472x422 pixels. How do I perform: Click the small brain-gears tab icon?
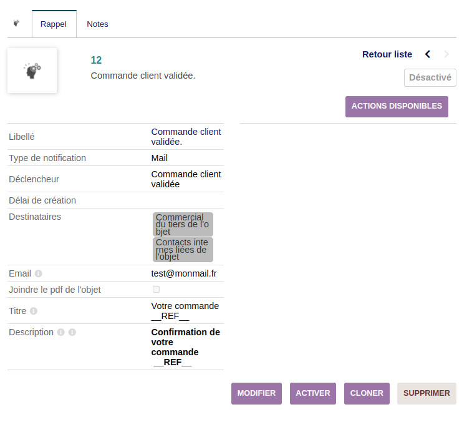point(17,23)
